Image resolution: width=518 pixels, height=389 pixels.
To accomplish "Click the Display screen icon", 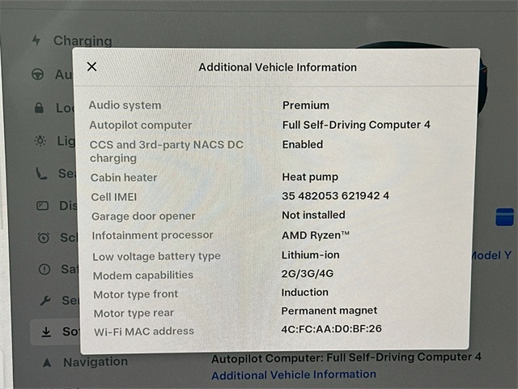I will [x=42, y=206].
